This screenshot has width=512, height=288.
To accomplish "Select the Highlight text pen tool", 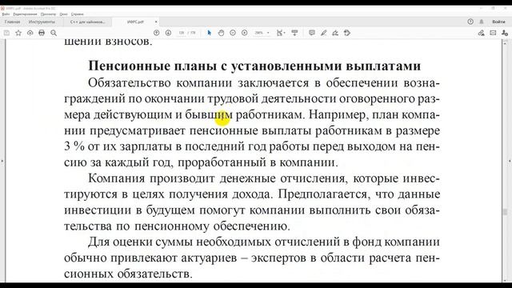I will coord(323,33).
